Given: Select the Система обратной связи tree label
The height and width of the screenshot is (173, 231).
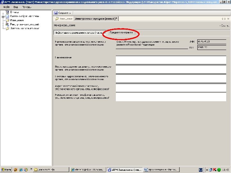Looking at the screenshot, I should tap(24, 16).
